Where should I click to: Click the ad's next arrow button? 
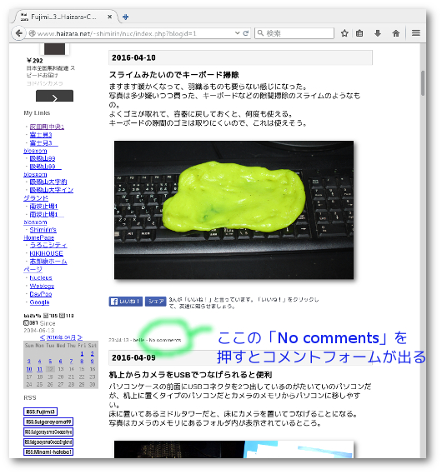[x=54, y=96]
